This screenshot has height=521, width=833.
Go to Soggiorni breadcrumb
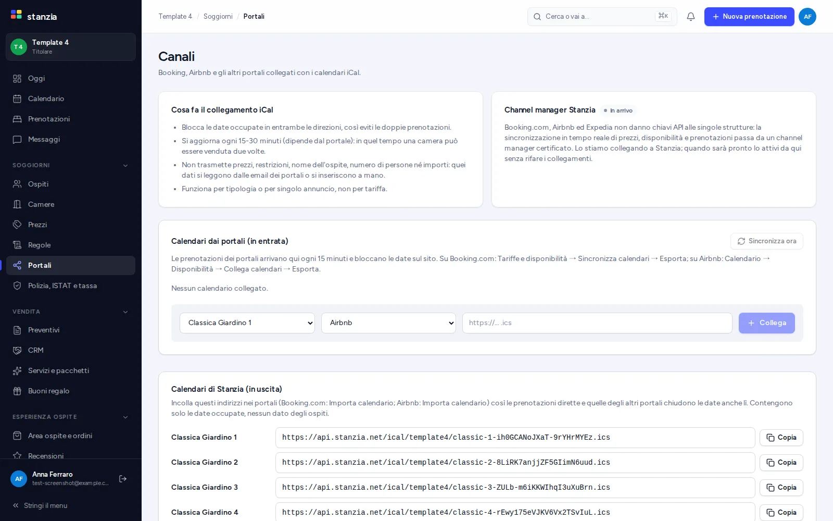point(218,17)
